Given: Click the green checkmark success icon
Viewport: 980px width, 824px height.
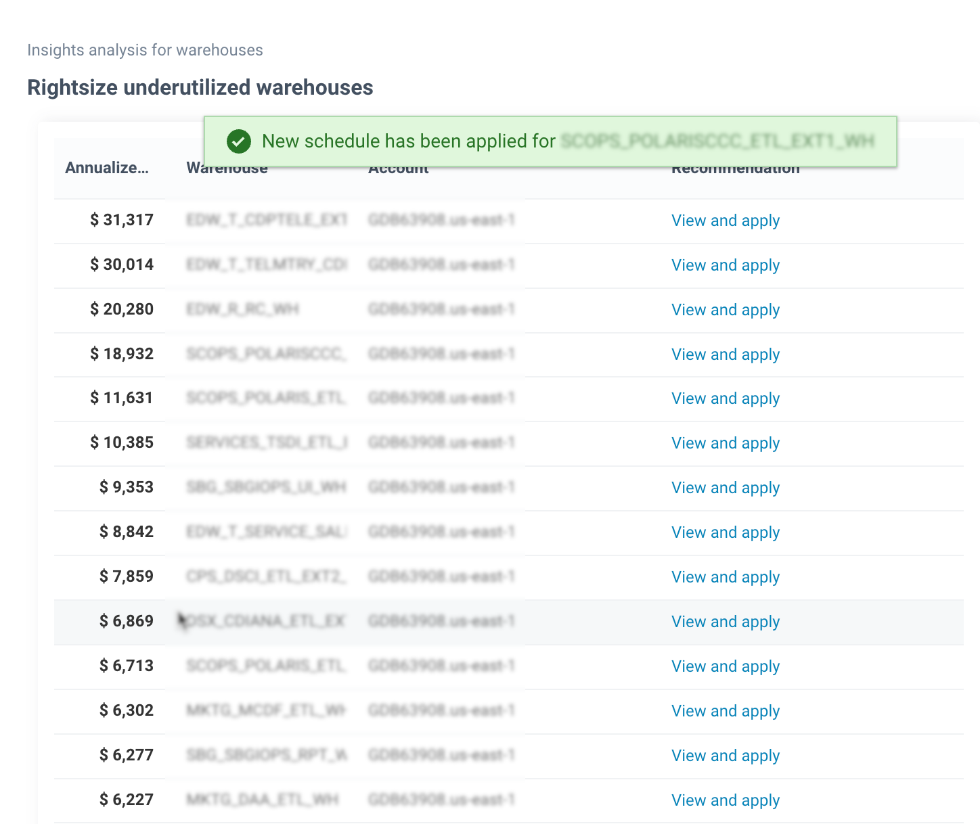Looking at the screenshot, I should click(238, 141).
